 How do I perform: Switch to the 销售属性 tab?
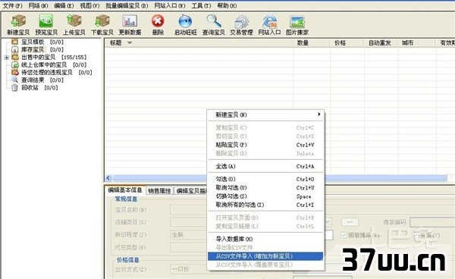coord(159,190)
